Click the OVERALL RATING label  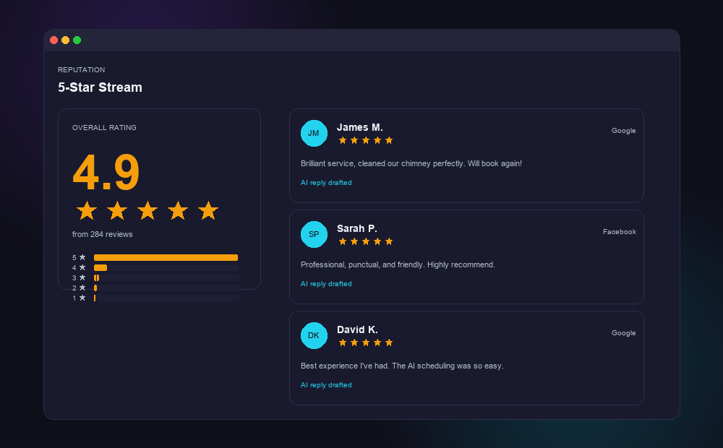[x=104, y=128]
